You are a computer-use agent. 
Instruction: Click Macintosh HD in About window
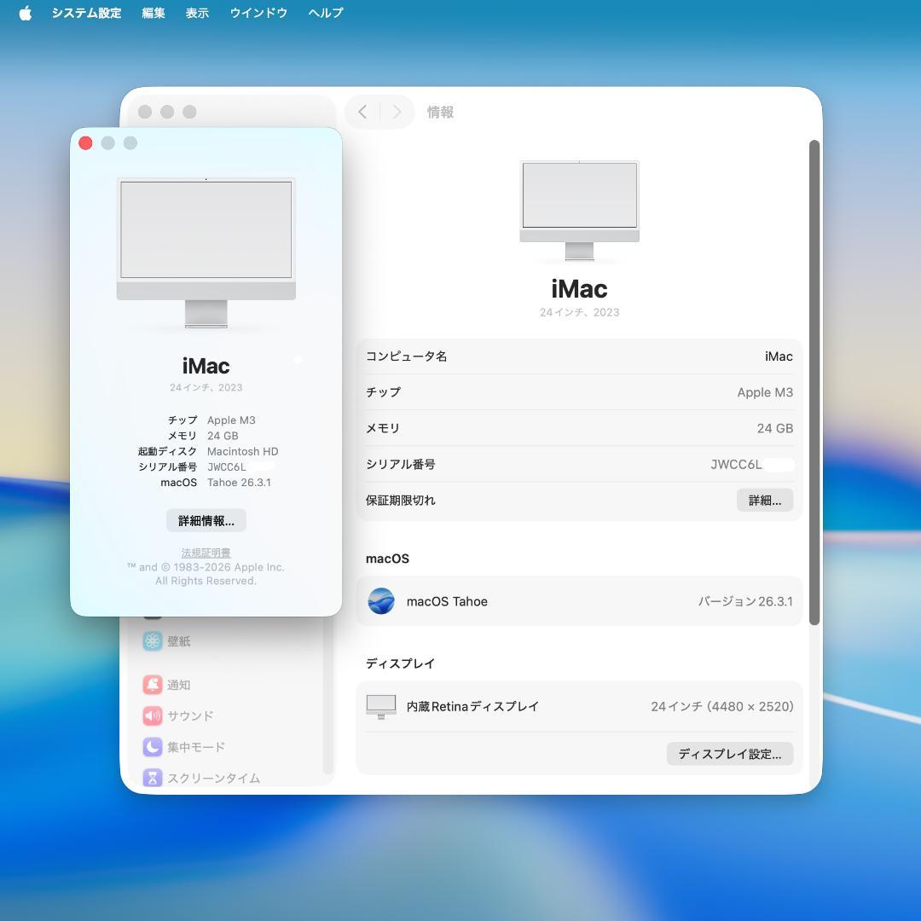click(242, 451)
